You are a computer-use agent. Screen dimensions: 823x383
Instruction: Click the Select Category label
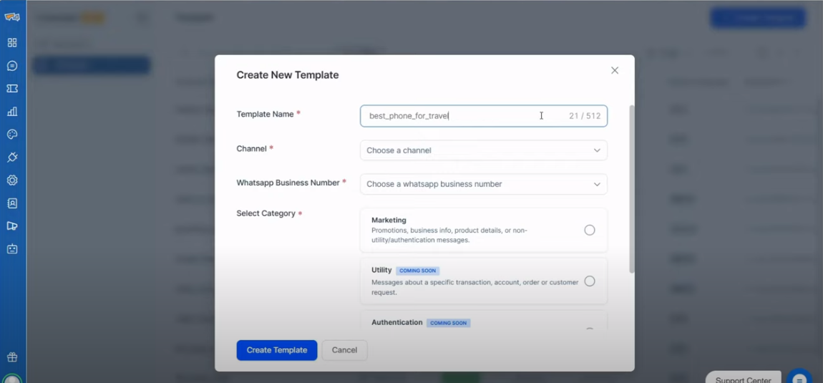[x=266, y=214]
